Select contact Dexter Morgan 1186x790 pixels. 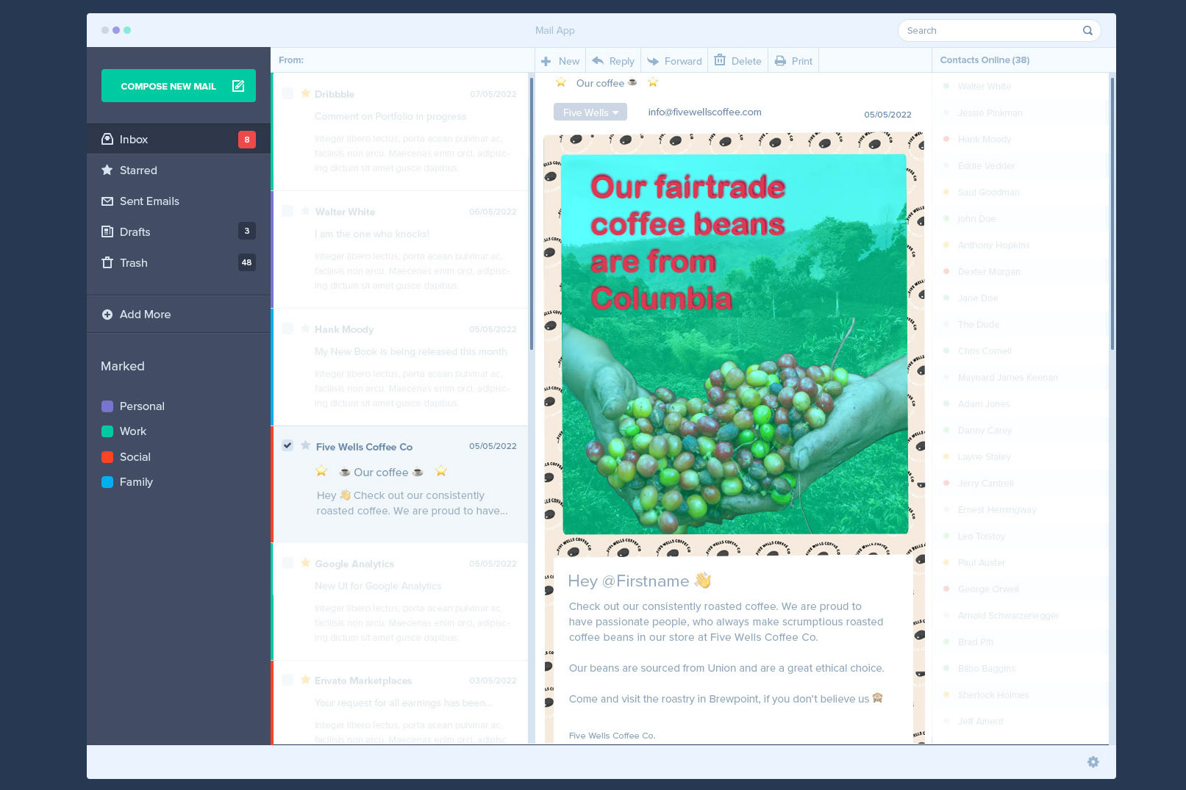pos(989,271)
